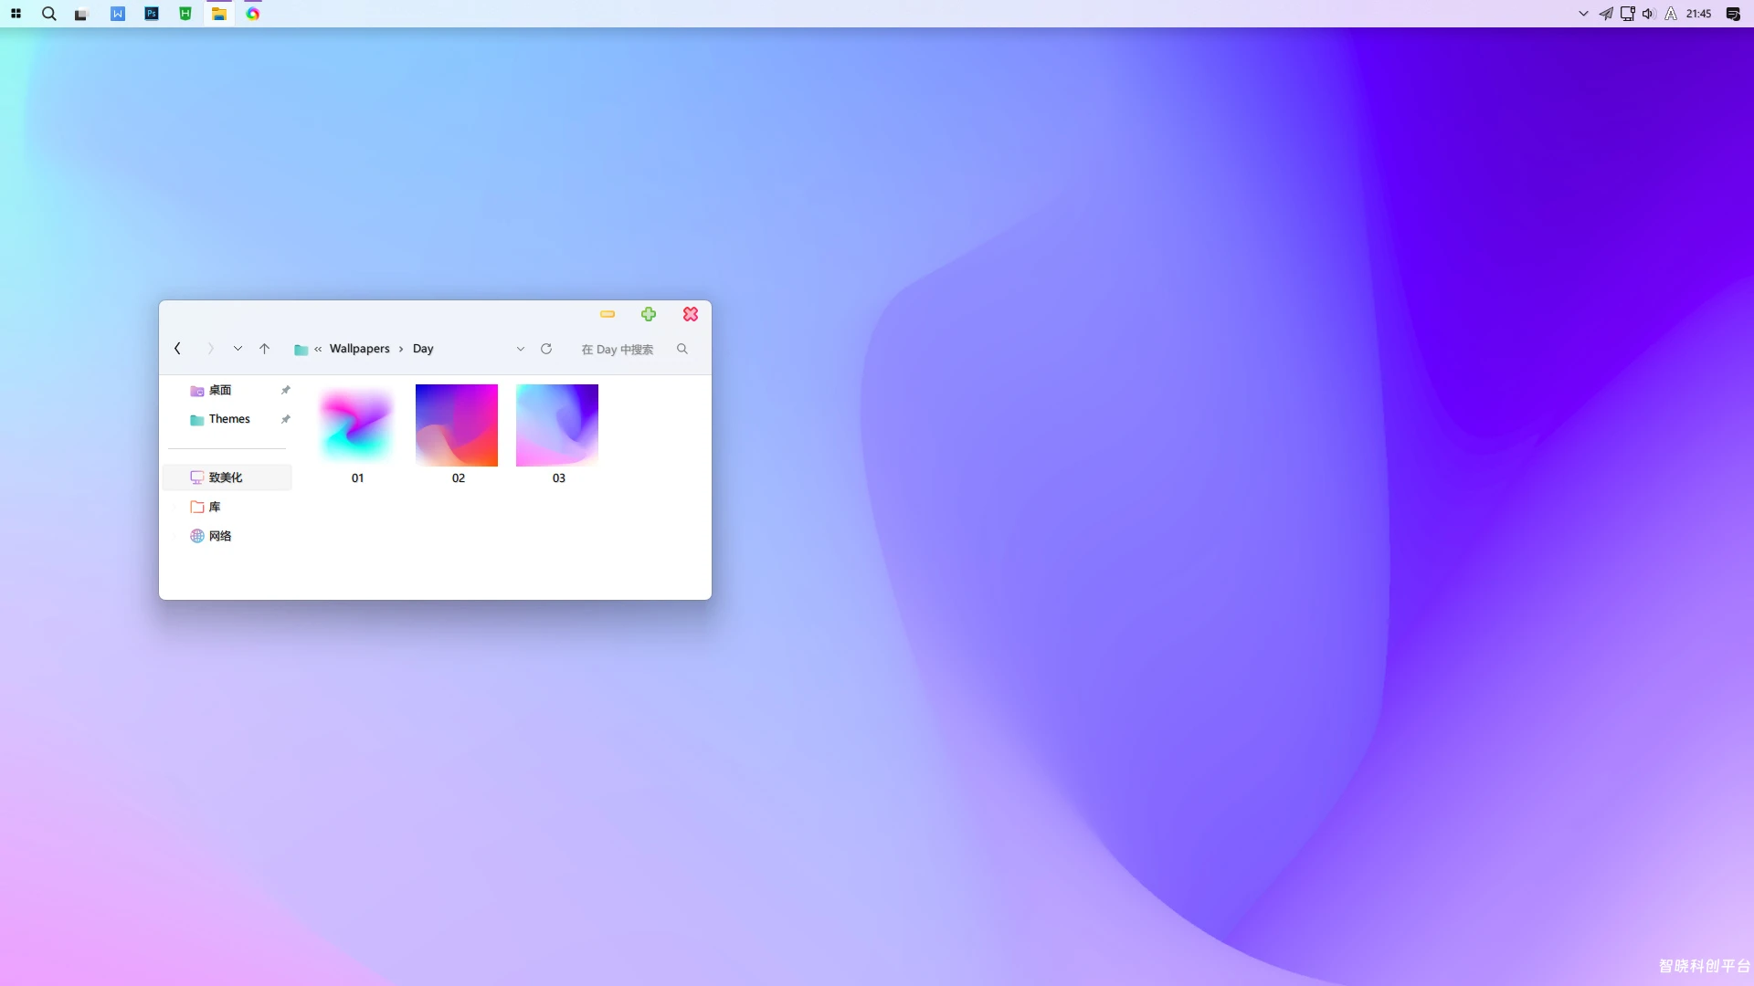Screen dimensions: 1754x986
Task: Click the File Explorer taskbar icon
Action: point(219,14)
